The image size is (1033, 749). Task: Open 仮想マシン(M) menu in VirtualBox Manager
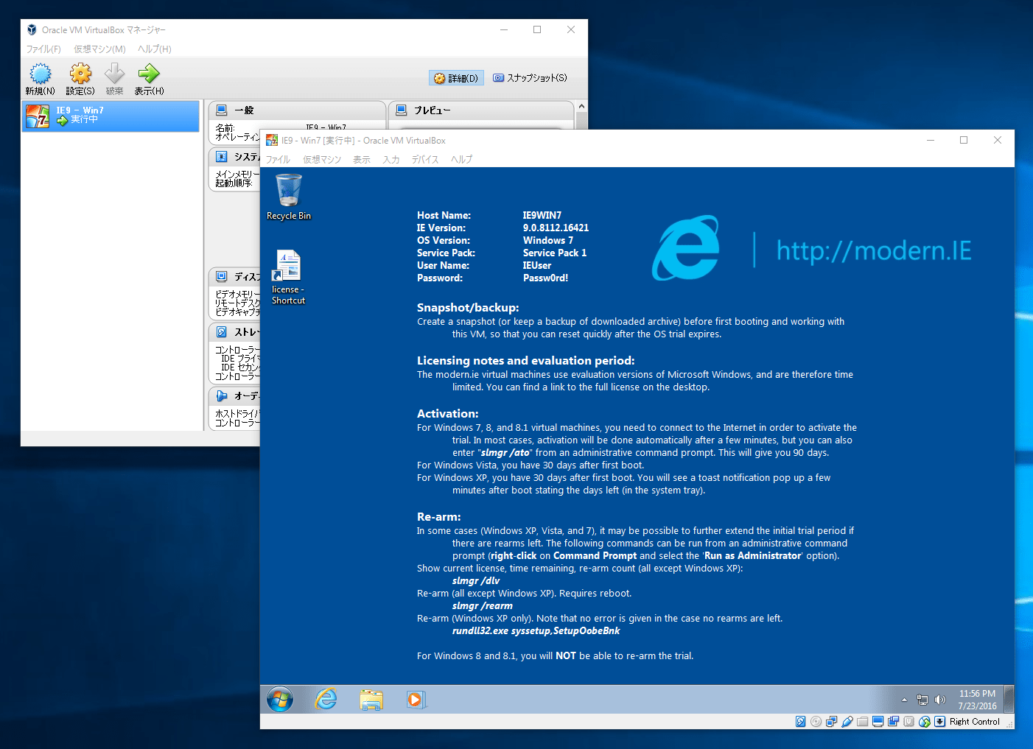[x=99, y=49]
